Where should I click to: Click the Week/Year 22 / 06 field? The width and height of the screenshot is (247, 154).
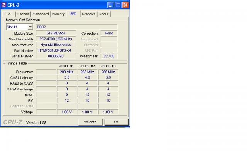click(x=109, y=56)
